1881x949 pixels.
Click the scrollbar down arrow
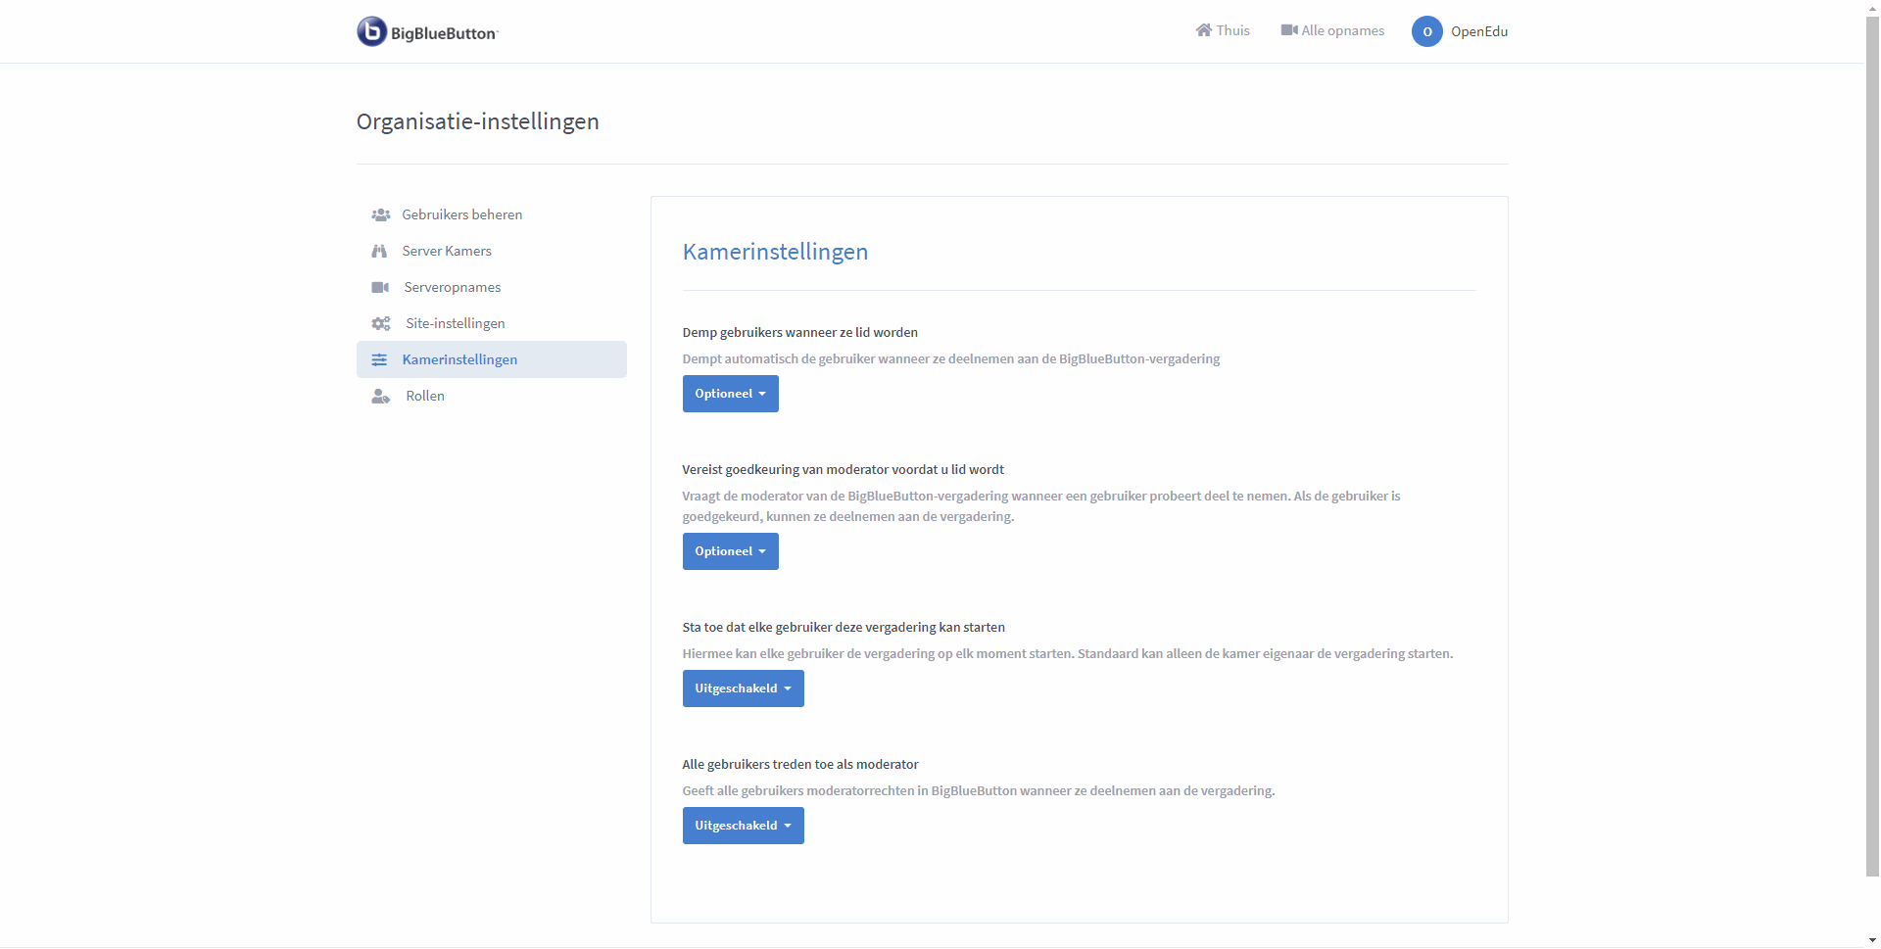[x=1872, y=940]
